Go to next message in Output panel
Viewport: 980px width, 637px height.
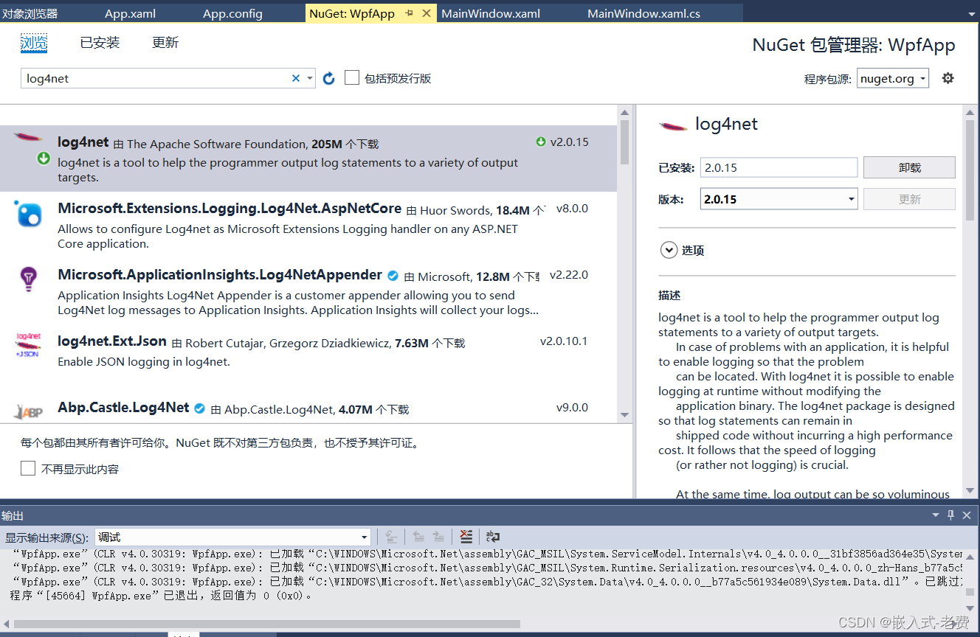pyautogui.click(x=438, y=537)
